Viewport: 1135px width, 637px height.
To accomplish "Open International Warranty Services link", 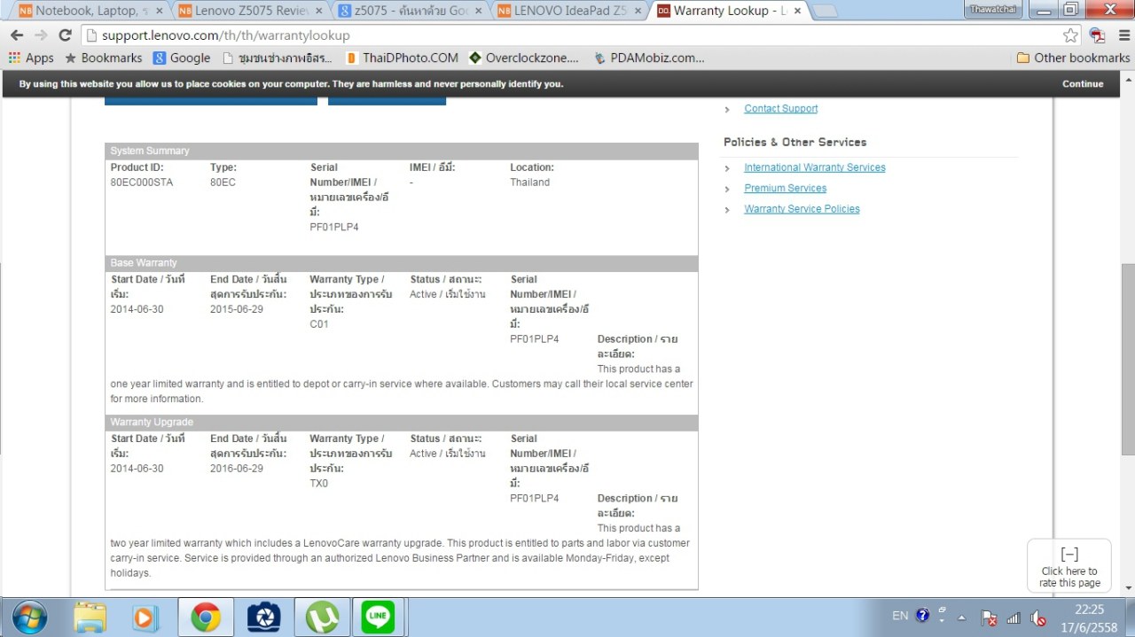I will point(814,167).
